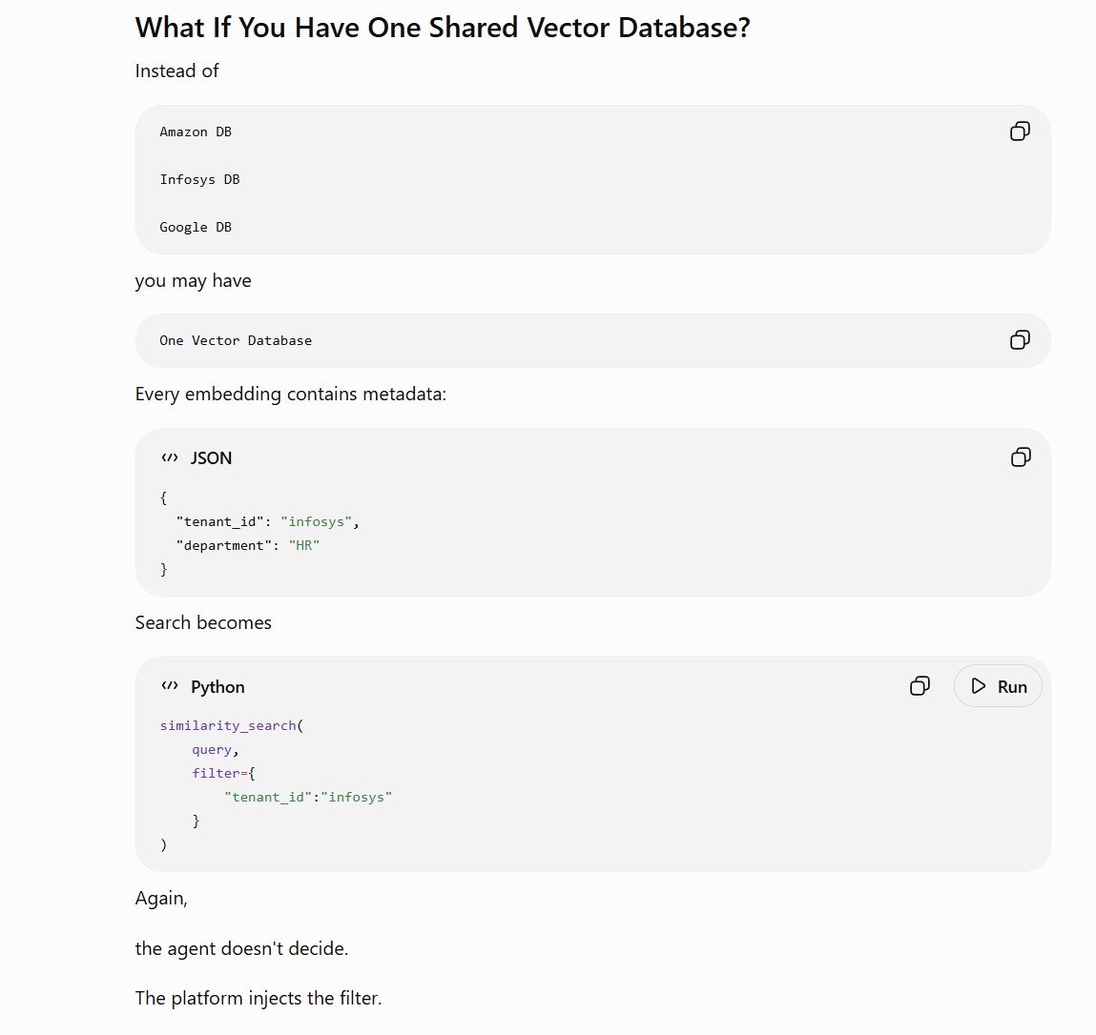Screen dimensions: 1096x1035
Task: Click the 'Infosys DB' code line
Action: (200, 179)
